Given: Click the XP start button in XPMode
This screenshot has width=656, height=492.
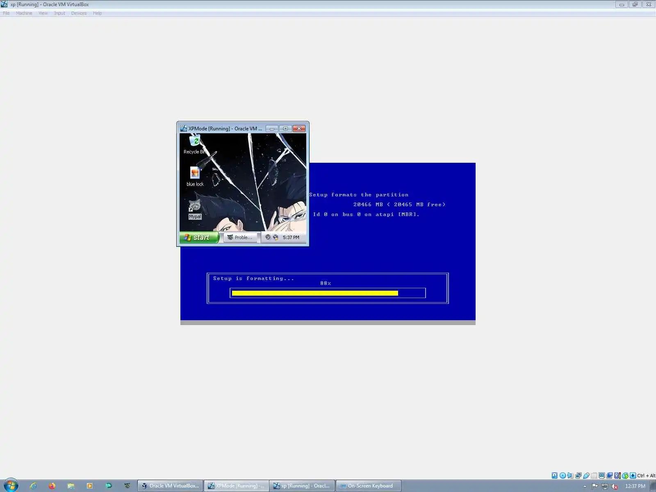Looking at the screenshot, I should coord(199,237).
